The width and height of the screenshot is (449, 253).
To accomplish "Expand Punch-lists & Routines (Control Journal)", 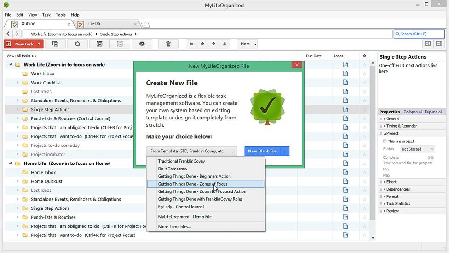I will click(x=17, y=118).
